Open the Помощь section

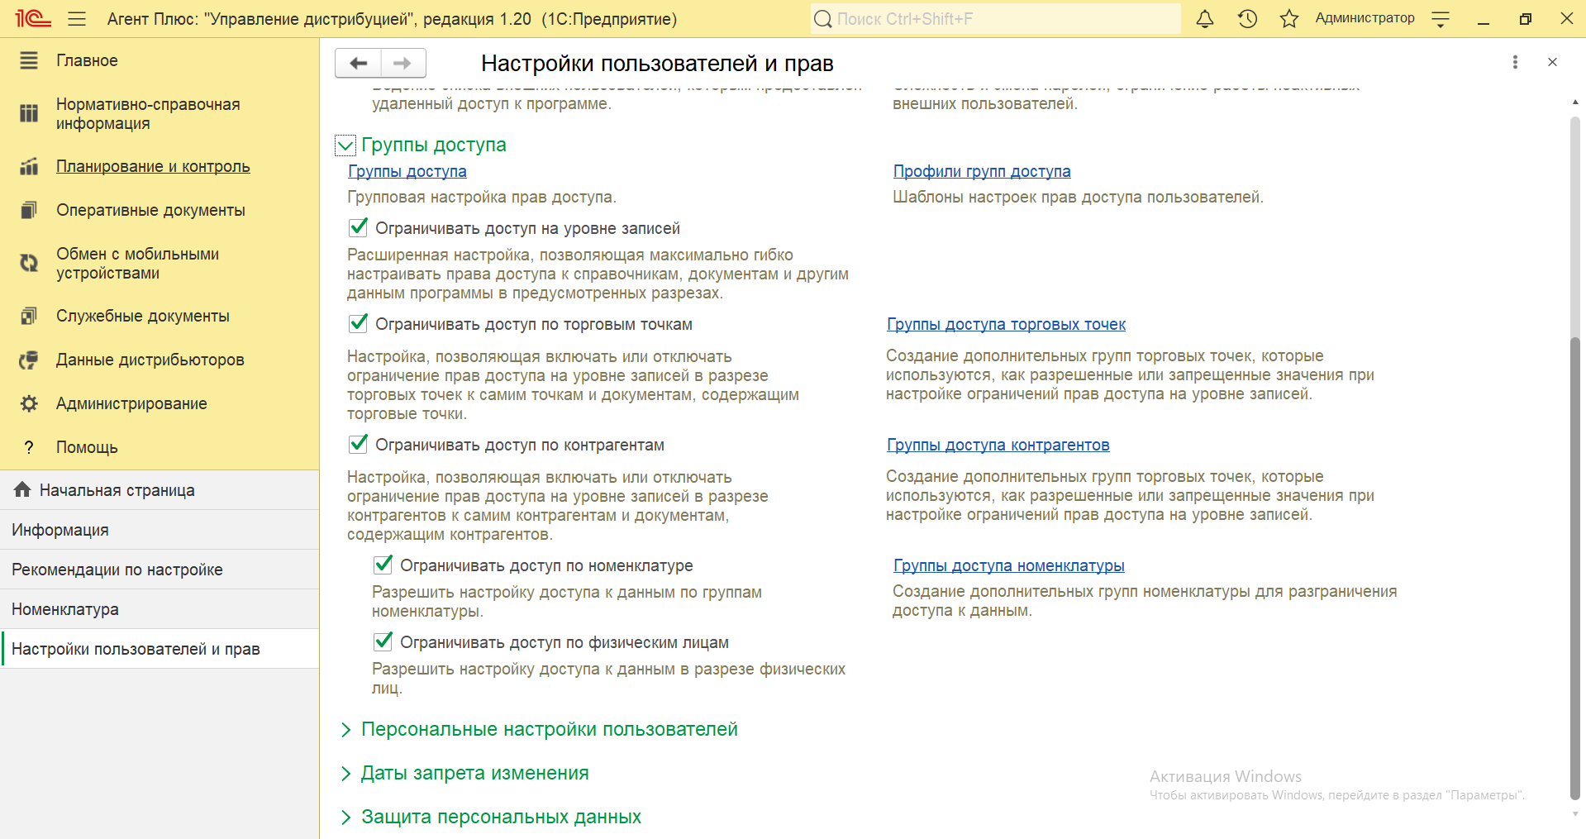(87, 447)
